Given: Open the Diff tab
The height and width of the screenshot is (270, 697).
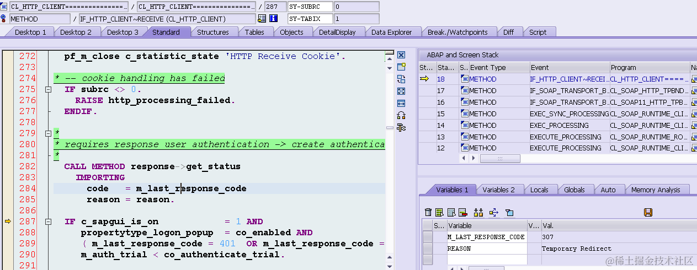Looking at the screenshot, I should (x=508, y=32).
